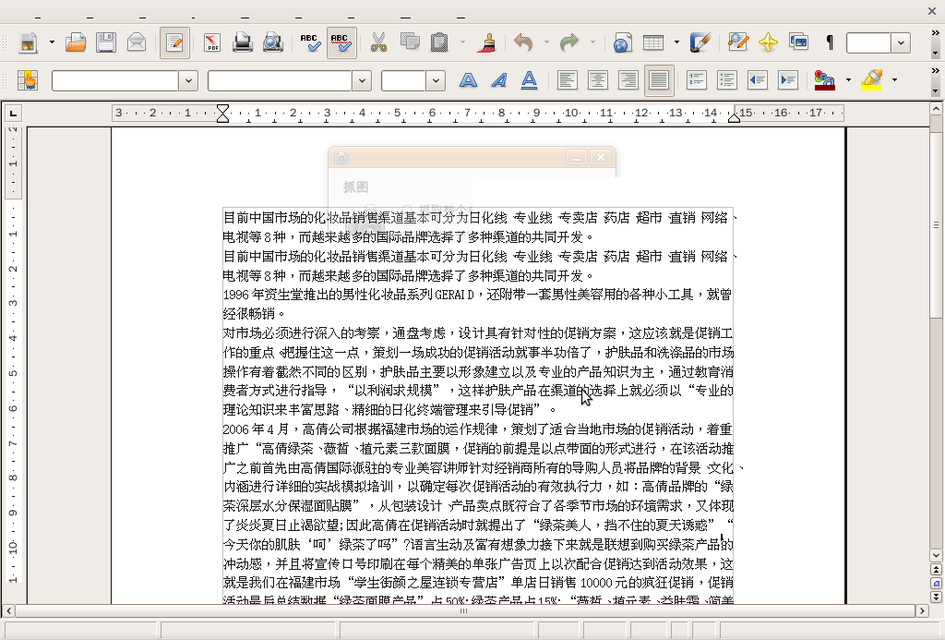This screenshot has height=640, width=945.
Task: Insert a hyperlink using the globe icon
Action: [623, 42]
